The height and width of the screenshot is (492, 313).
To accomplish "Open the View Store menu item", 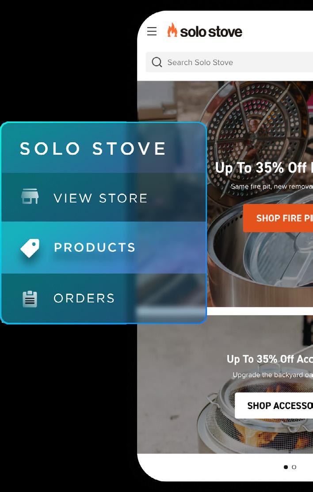I will 103,197.
